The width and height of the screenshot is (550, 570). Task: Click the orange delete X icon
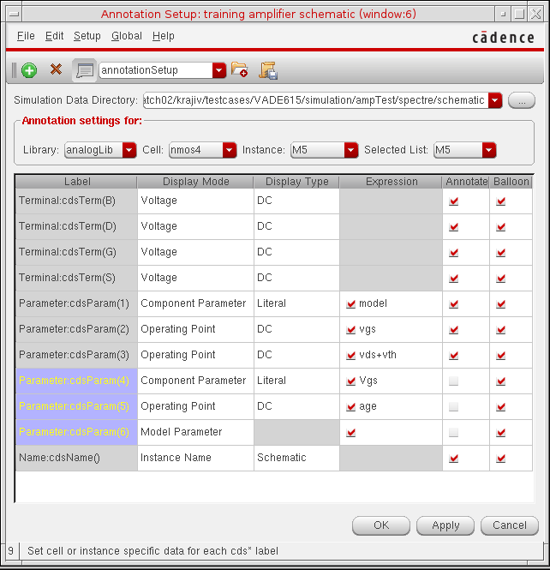click(x=56, y=69)
